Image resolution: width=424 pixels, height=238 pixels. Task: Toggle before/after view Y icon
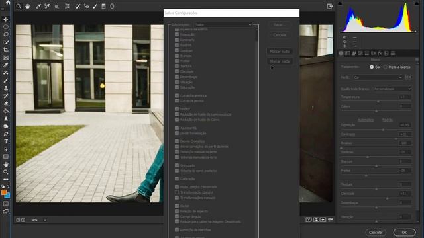pos(309,219)
